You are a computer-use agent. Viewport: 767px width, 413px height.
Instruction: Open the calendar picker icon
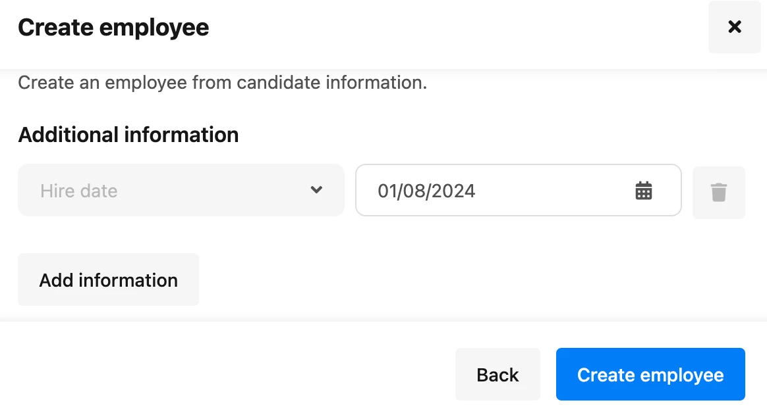(643, 191)
